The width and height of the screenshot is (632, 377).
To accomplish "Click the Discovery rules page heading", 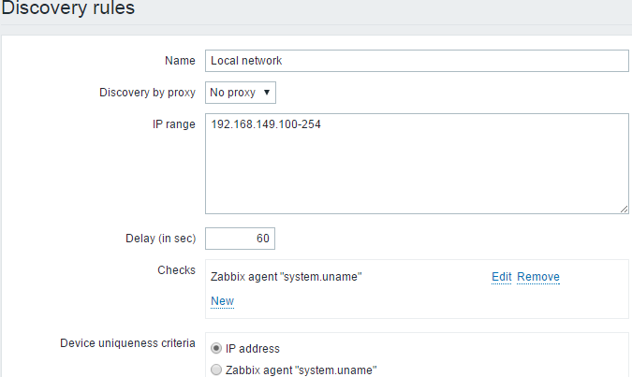I will 67,7.
